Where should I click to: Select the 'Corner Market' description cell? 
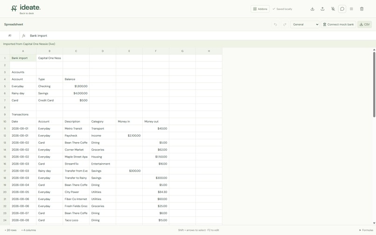point(76,150)
